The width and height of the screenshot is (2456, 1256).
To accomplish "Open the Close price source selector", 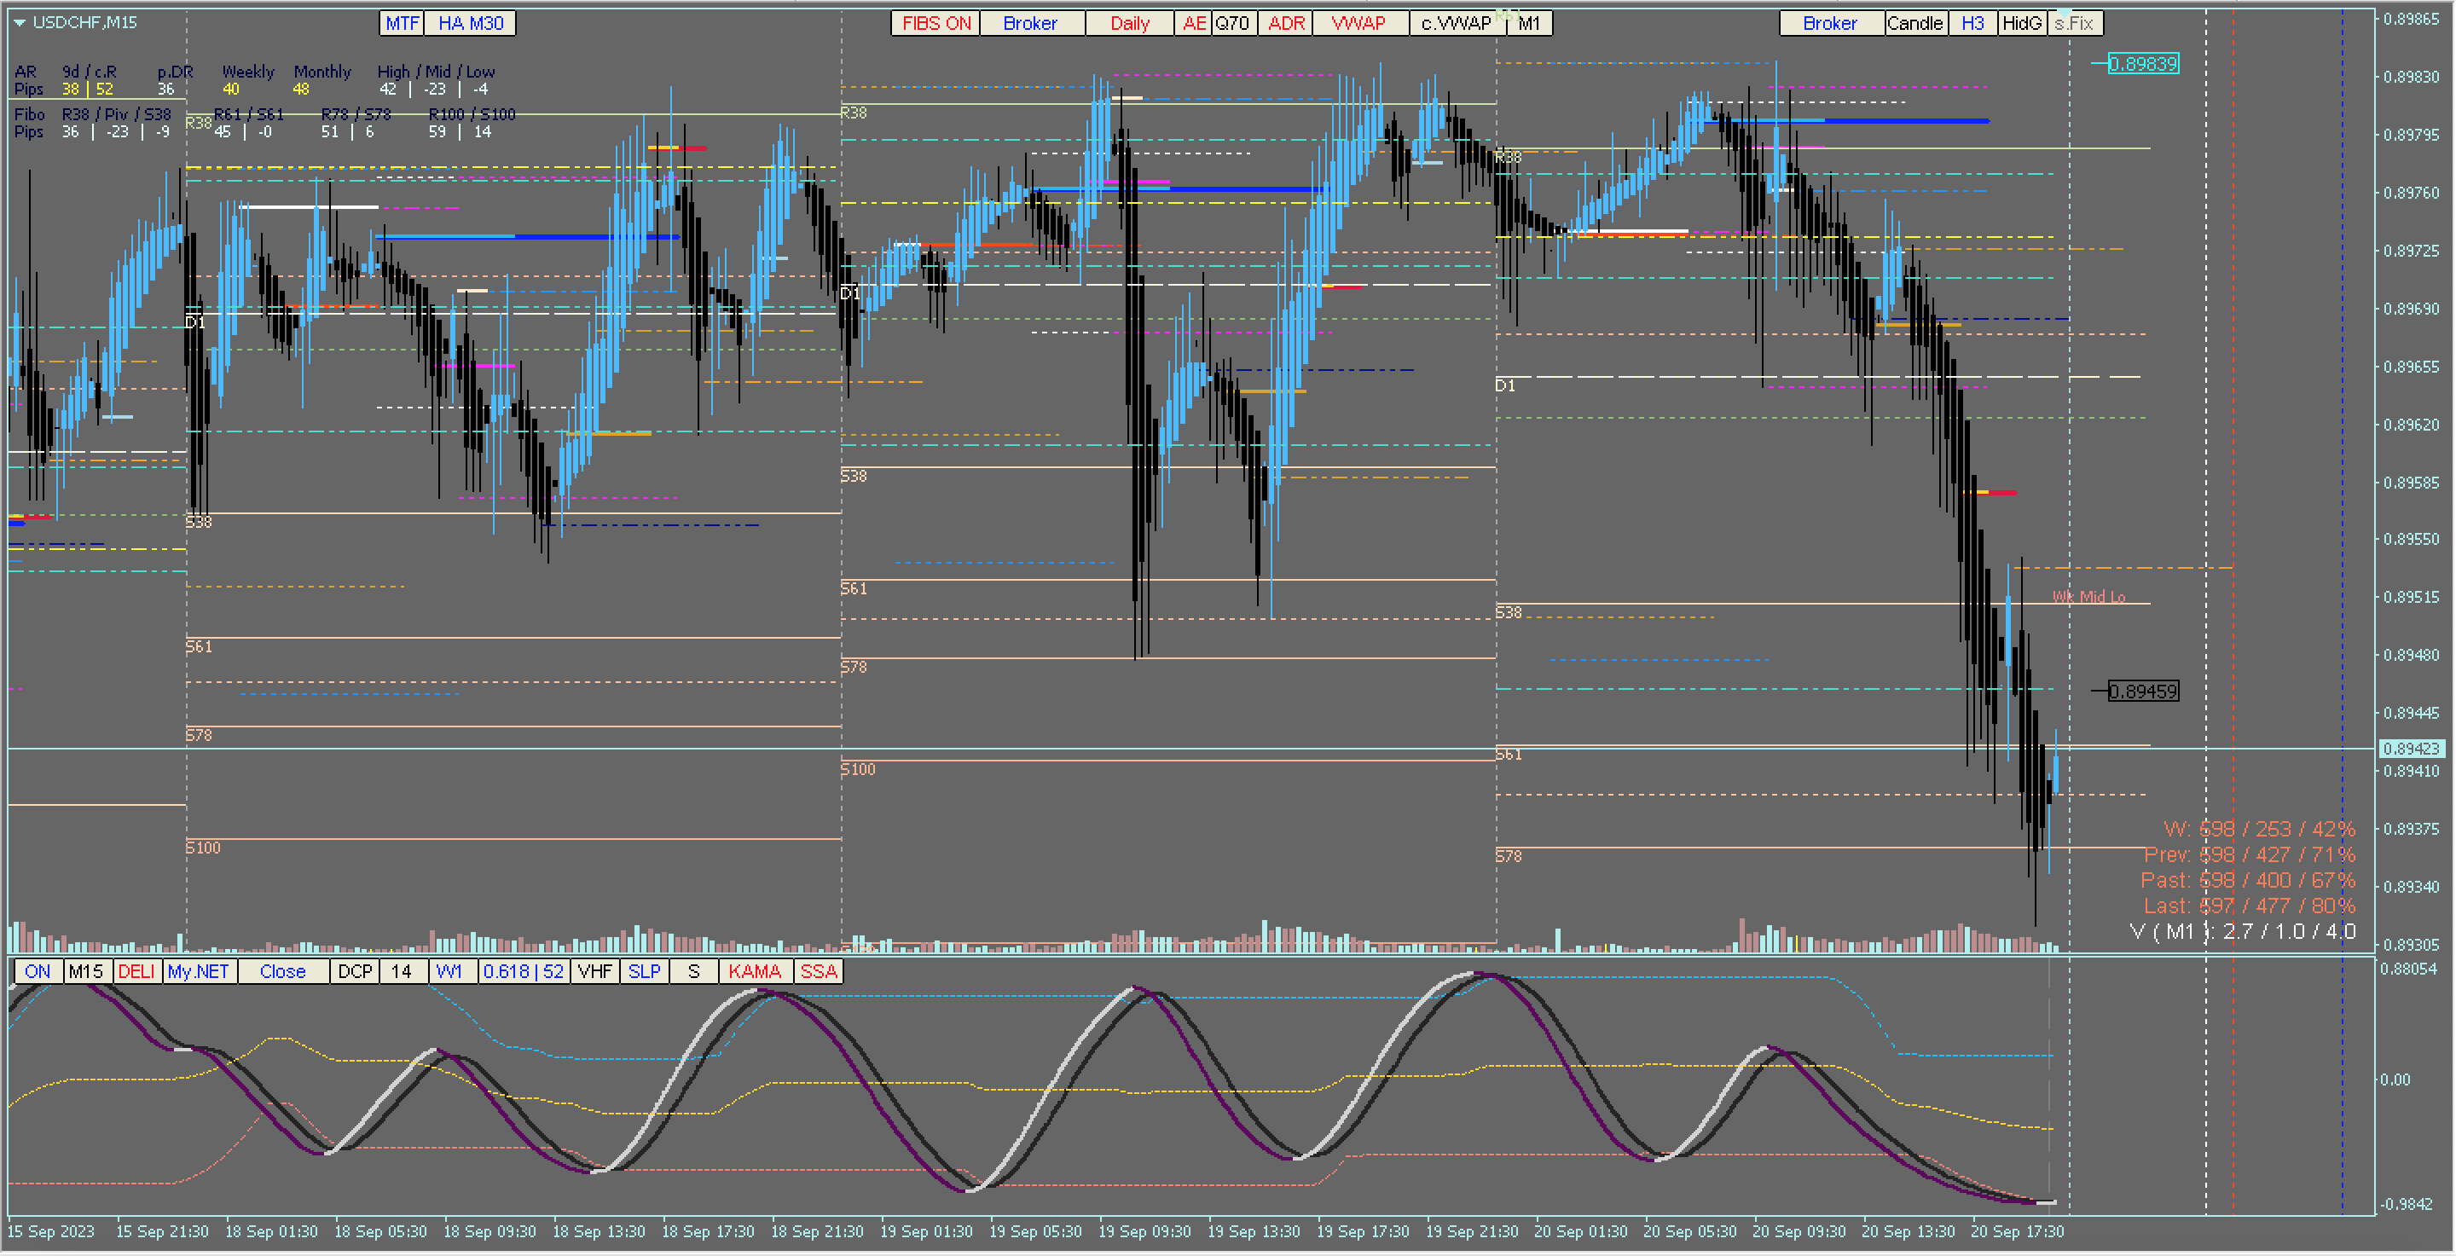I will (x=282, y=971).
